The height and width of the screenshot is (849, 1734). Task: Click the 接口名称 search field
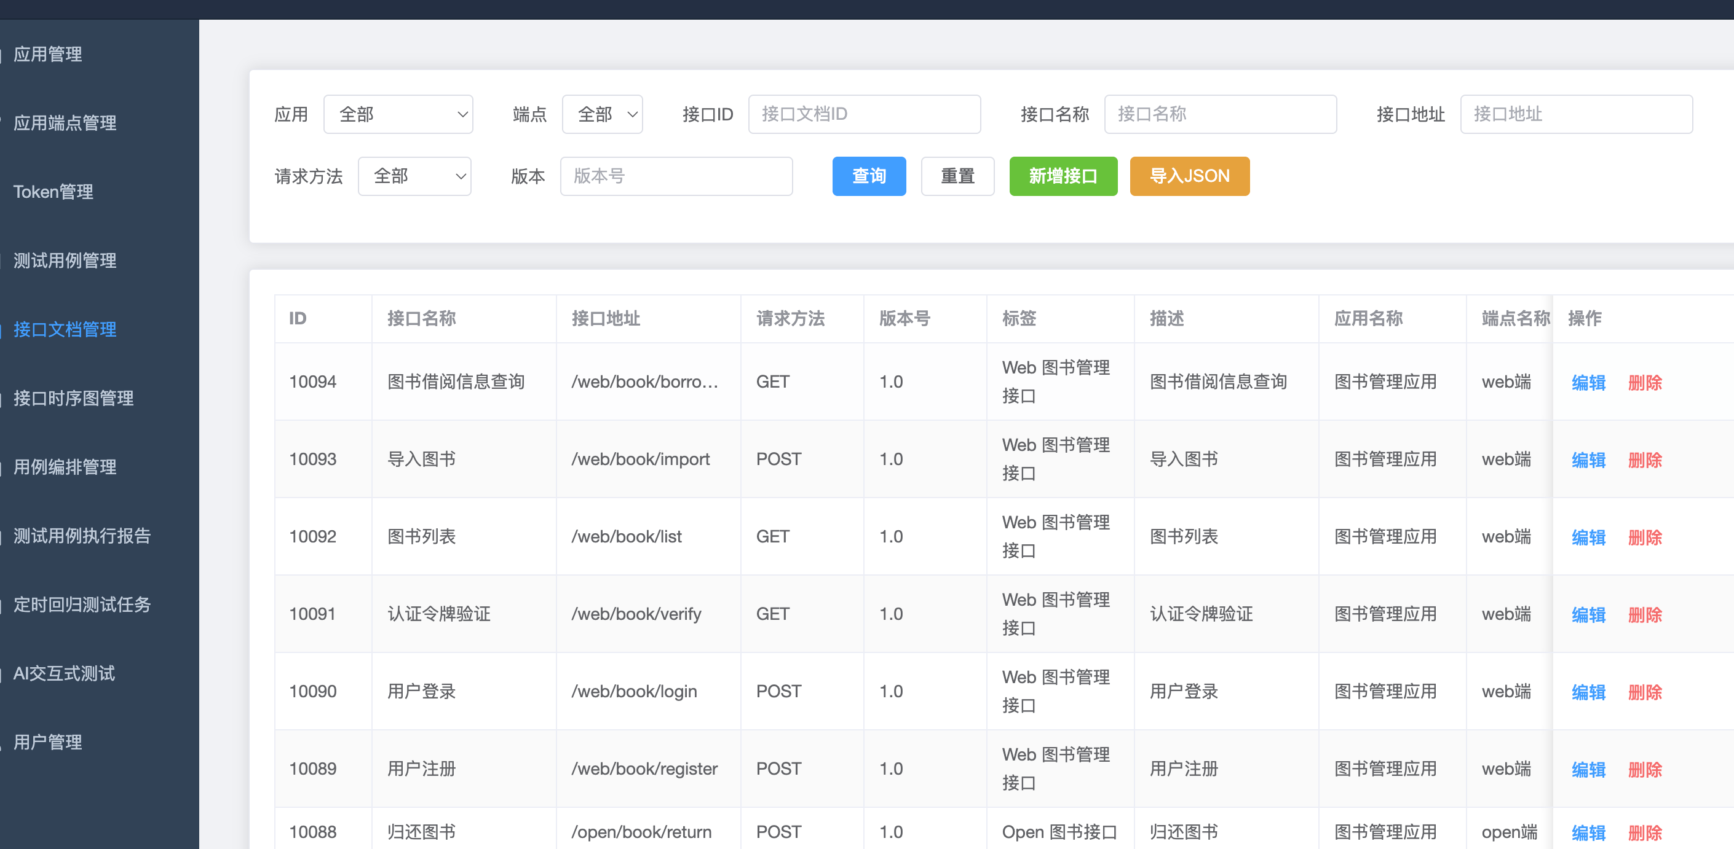[1220, 114]
